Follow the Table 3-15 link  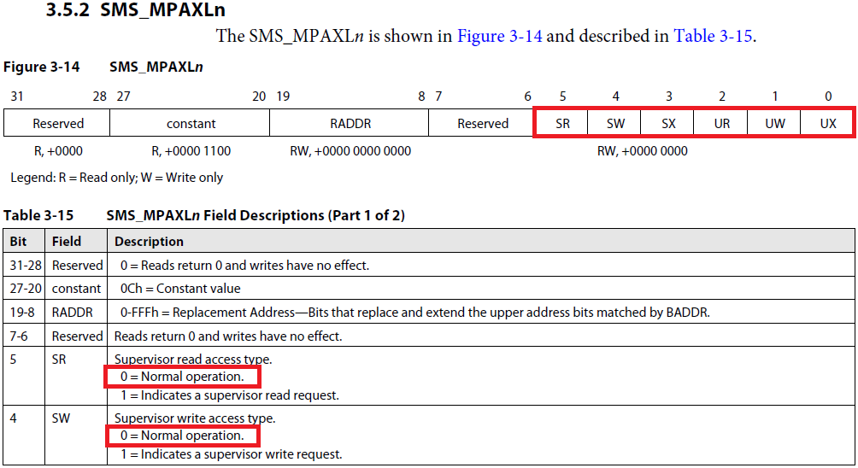click(713, 36)
